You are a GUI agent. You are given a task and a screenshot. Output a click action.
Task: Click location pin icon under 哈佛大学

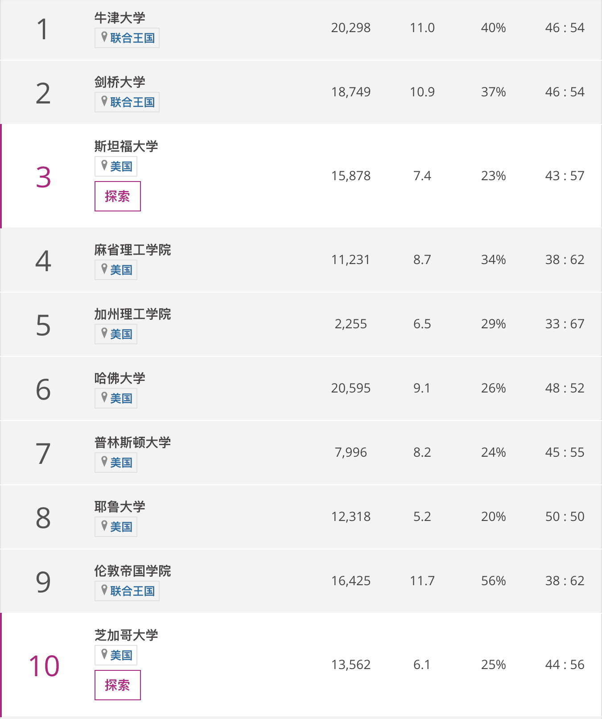pos(104,397)
